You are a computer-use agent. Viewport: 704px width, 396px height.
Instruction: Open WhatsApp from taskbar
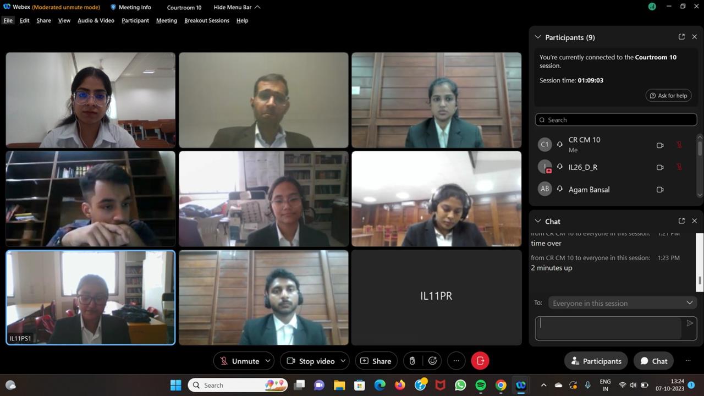460,385
